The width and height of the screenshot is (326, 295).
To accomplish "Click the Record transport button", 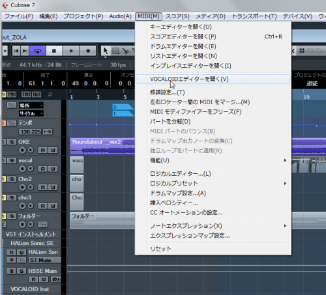I will pyautogui.click(x=88, y=51).
